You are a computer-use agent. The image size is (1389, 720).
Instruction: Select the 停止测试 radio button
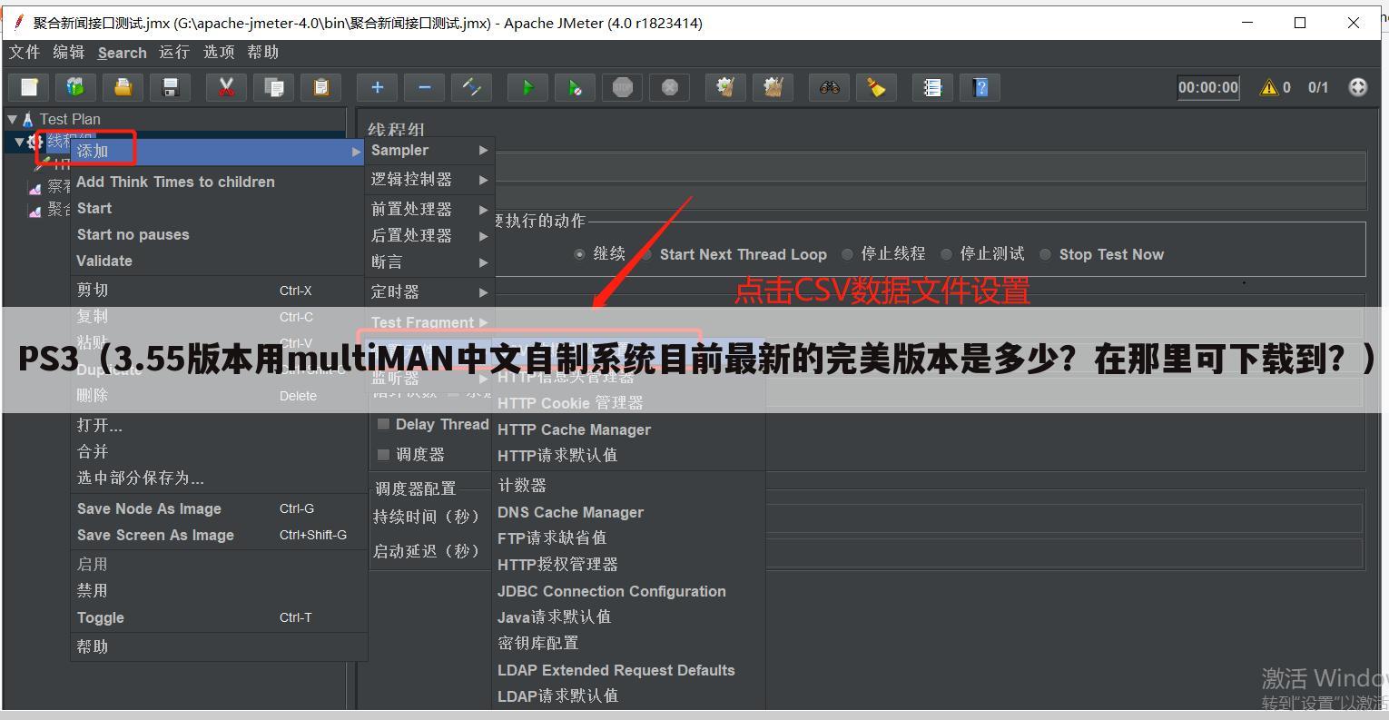[947, 254]
